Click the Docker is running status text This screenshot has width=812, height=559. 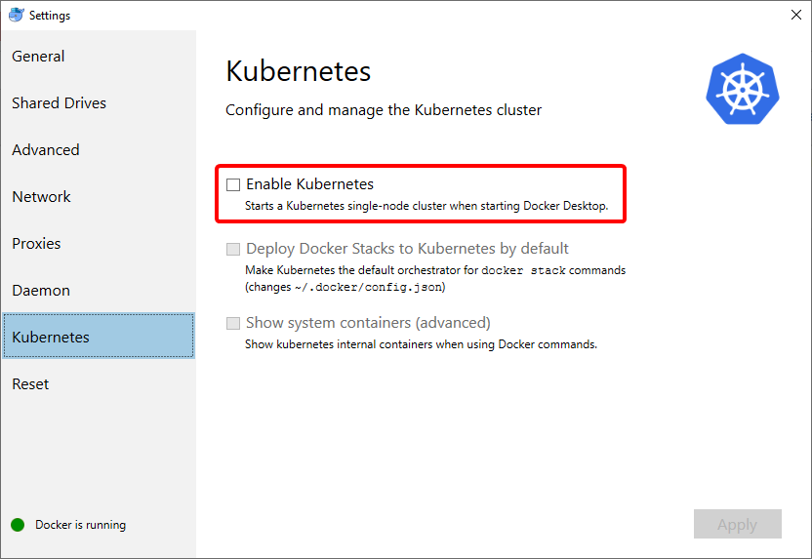pos(80,525)
